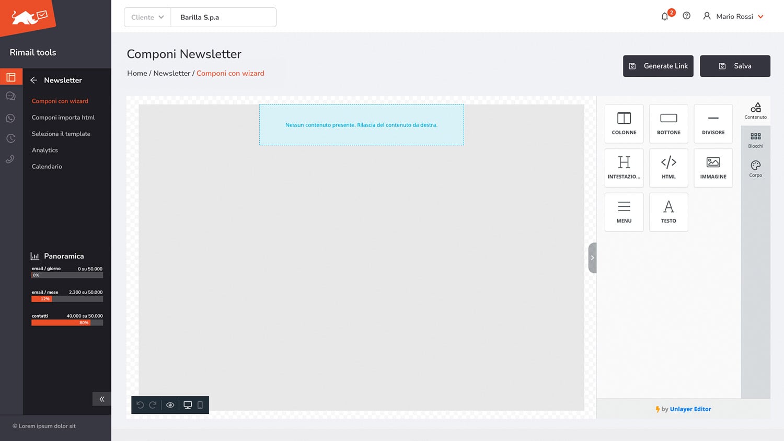Viewport: 784px width, 441px height.
Task: Switch to the Blocchi tab
Action: coord(755,140)
